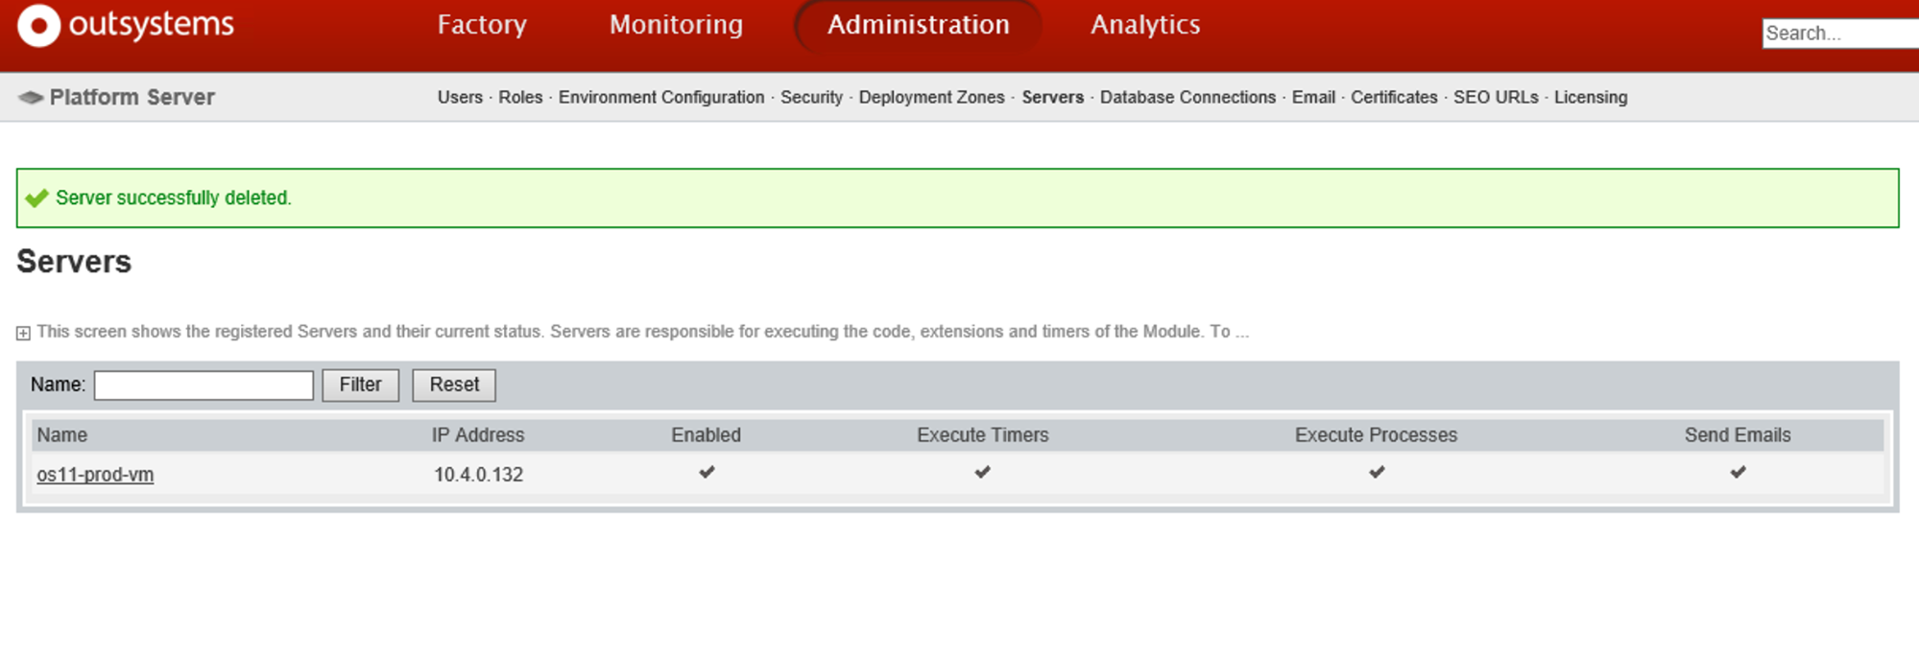
Task: Switch to the Analytics tab
Action: click(x=1144, y=25)
